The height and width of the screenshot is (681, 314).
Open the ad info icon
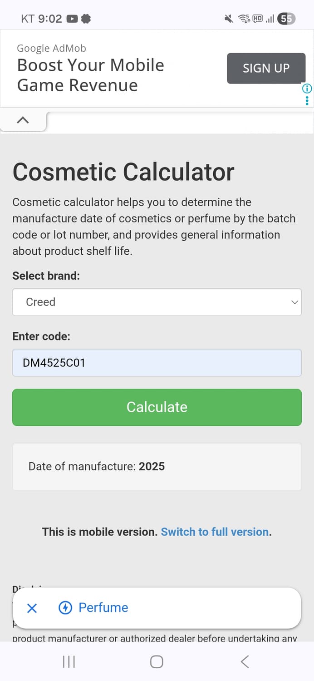(307, 88)
